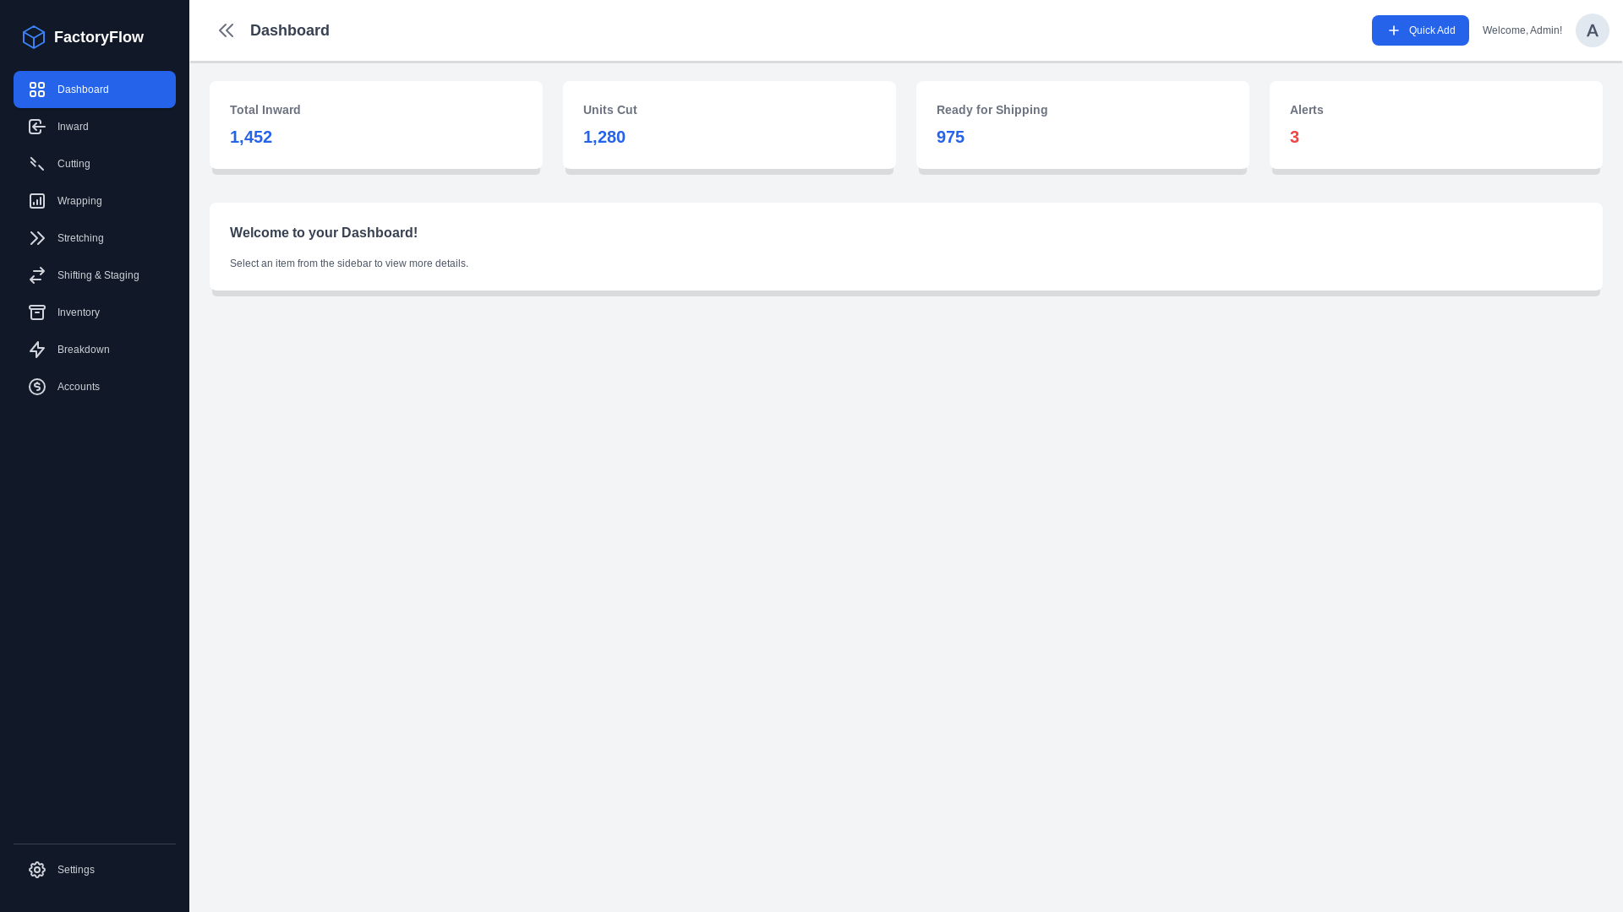Image resolution: width=1623 pixels, height=912 pixels.
Task: Go to the Accounts menu label
Action: 79,387
